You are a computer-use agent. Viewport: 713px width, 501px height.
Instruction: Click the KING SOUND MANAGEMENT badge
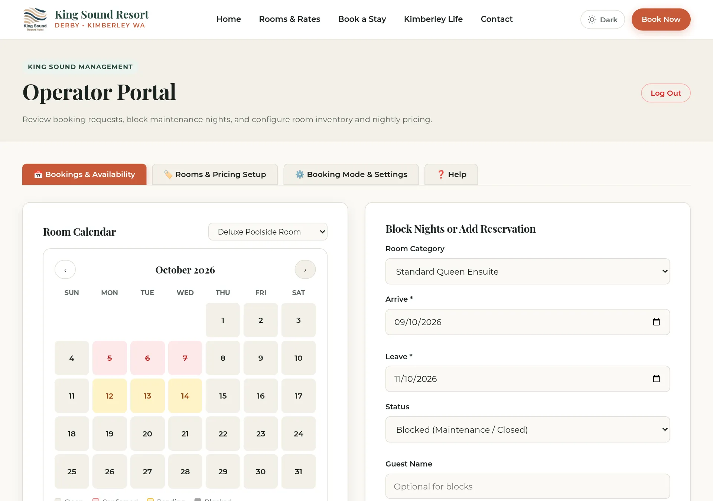pyautogui.click(x=80, y=67)
